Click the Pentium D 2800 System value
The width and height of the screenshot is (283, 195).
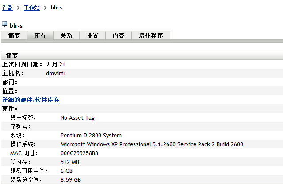[91, 136]
